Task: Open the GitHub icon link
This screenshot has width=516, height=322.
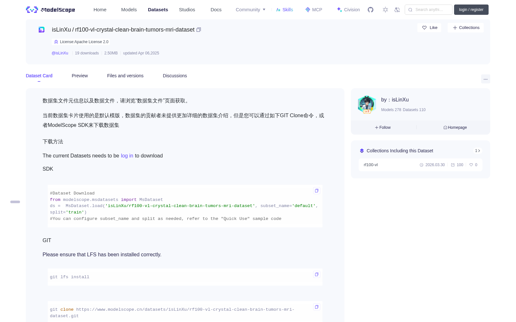Action: (x=371, y=10)
